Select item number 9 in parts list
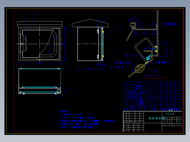190x142 pixels. 126,83
